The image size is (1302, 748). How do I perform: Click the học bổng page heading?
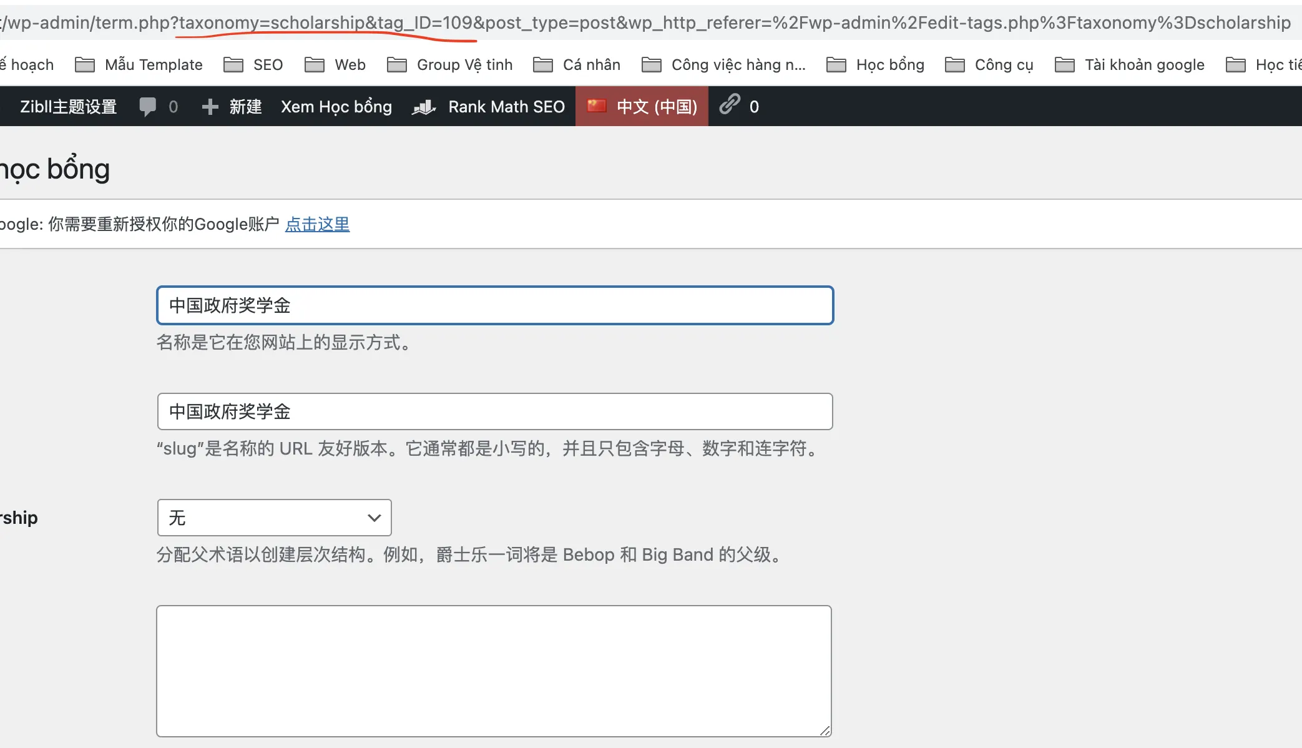coord(55,170)
